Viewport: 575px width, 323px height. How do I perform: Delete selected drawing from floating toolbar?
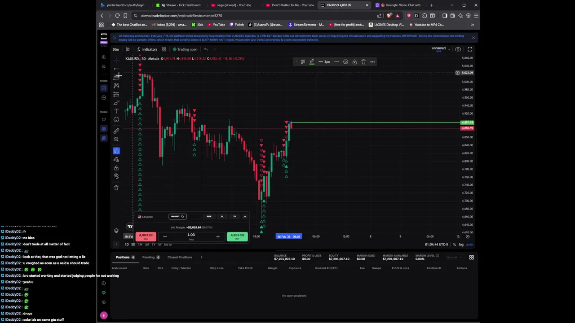pyautogui.click(x=363, y=62)
